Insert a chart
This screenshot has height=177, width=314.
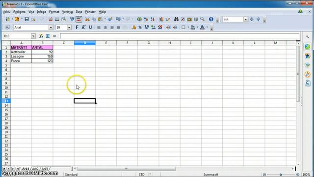[x=161, y=19]
